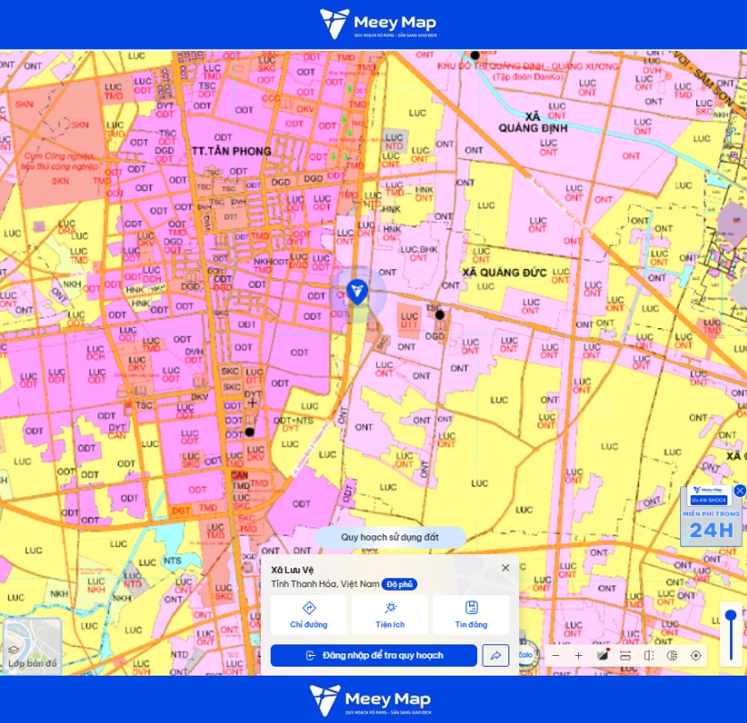Close the Xã Lưu Vệ info panel
This screenshot has height=723, width=747.
tap(506, 567)
